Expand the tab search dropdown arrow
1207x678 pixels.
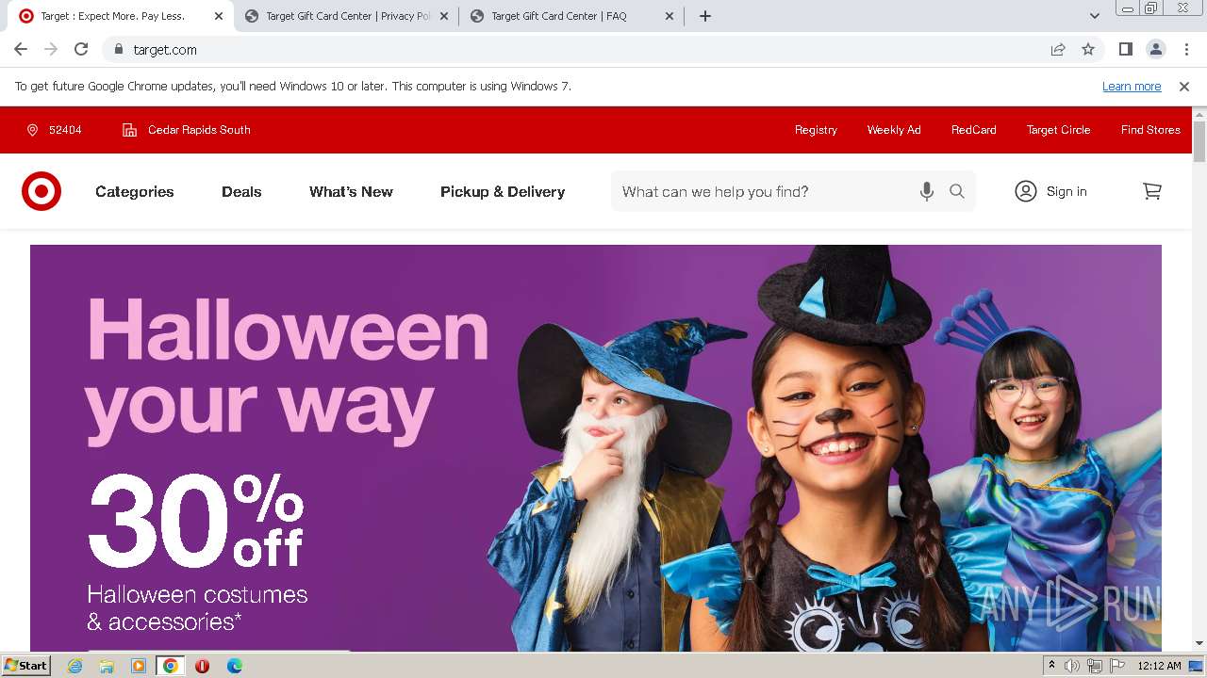coord(1094,16)
